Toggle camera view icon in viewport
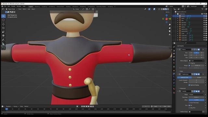The image size is (208, 117). 170,31
